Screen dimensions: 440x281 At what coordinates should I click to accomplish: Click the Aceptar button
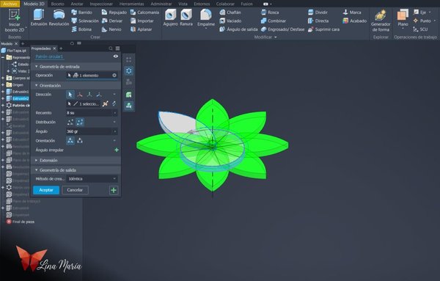point(46,190)
